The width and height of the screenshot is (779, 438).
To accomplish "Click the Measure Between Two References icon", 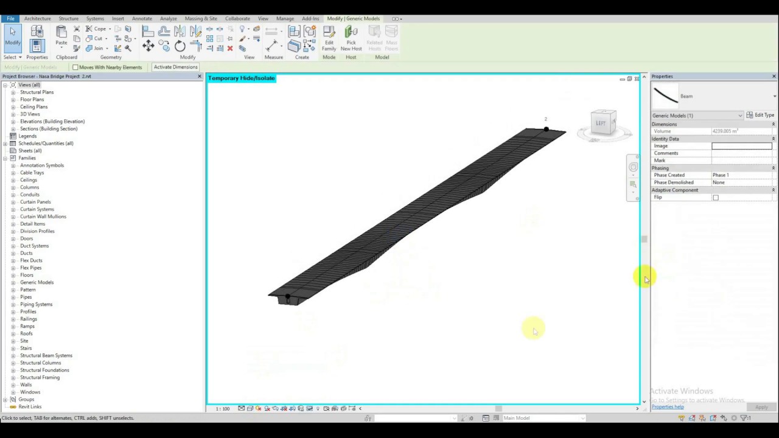I will (x=273, y=30).
